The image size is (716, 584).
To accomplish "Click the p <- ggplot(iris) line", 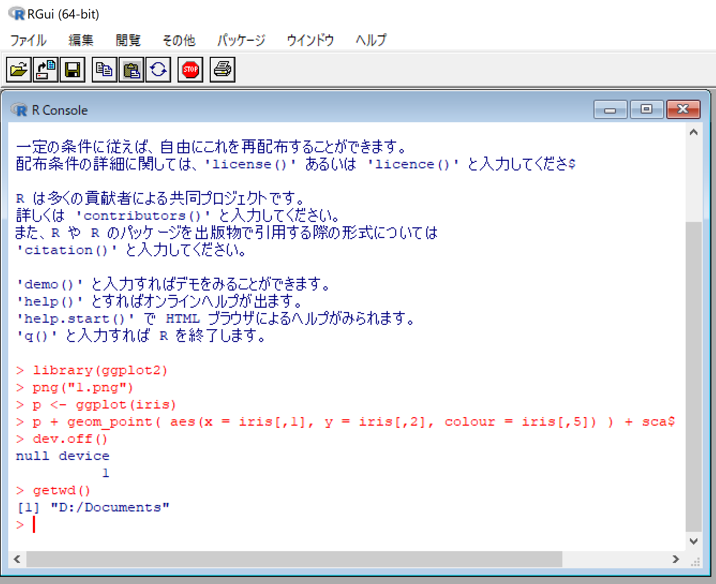I will (96, 405).
